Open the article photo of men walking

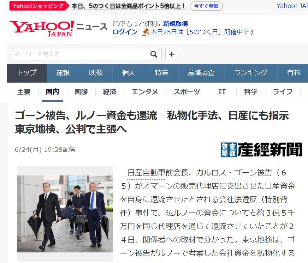(65, 214)
